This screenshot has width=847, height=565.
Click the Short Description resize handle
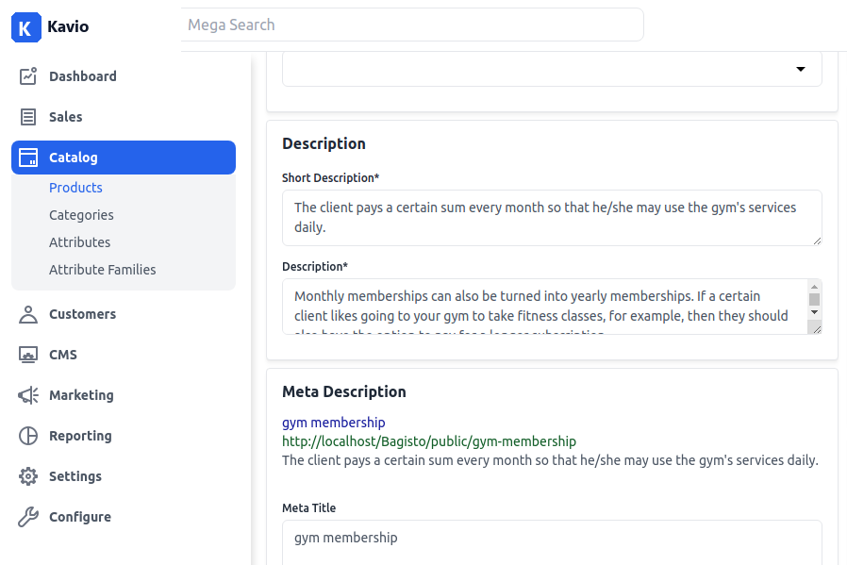pos(818,241)
